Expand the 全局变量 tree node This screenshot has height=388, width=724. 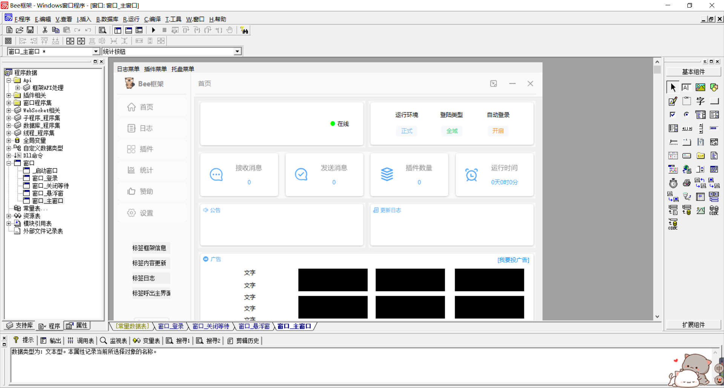pos(9,141)
